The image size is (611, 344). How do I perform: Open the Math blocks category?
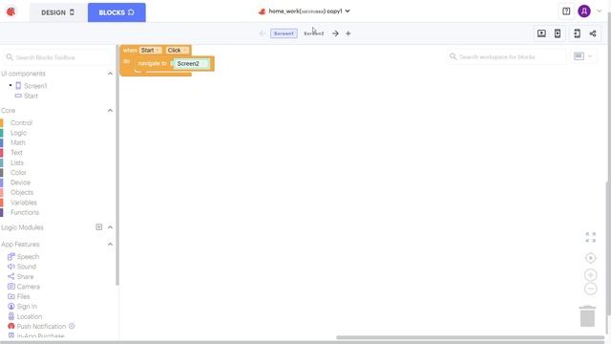coord(18,142)
